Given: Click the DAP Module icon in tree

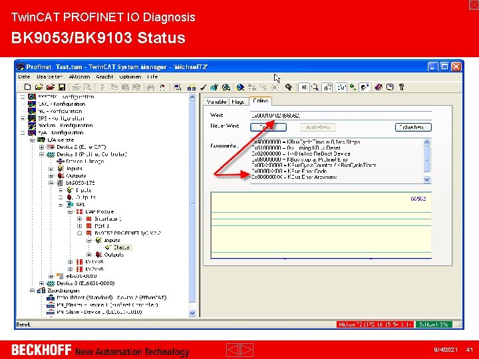Looking at the screenshot, I should click(79, 211).
